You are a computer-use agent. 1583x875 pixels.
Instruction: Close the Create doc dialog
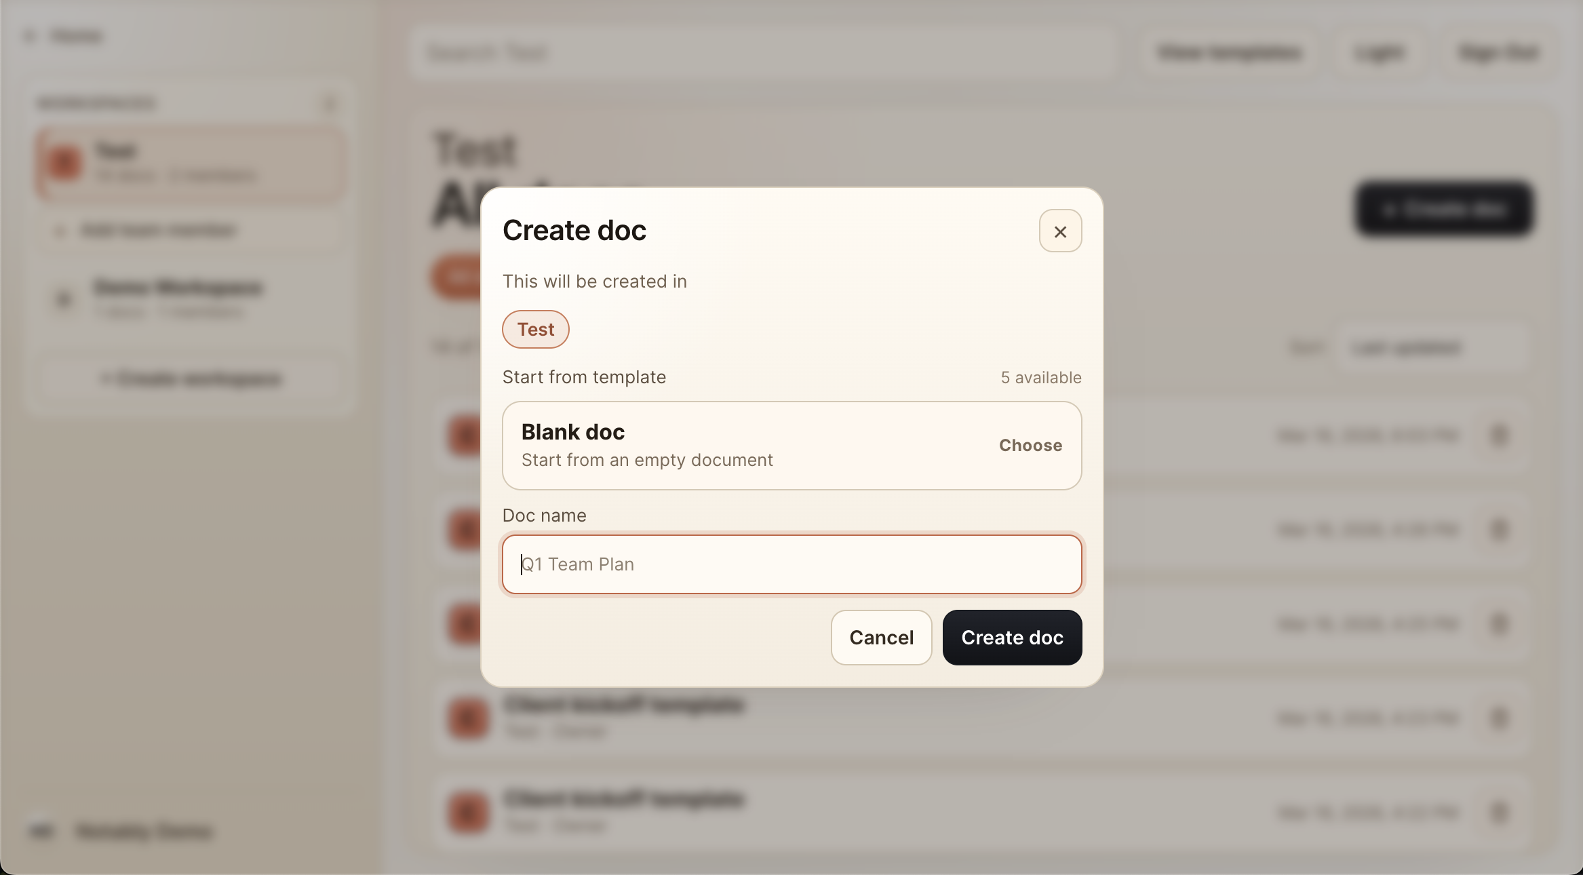(x=1060, y=231)
